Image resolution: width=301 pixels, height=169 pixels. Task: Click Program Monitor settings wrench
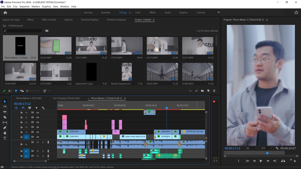277,148
